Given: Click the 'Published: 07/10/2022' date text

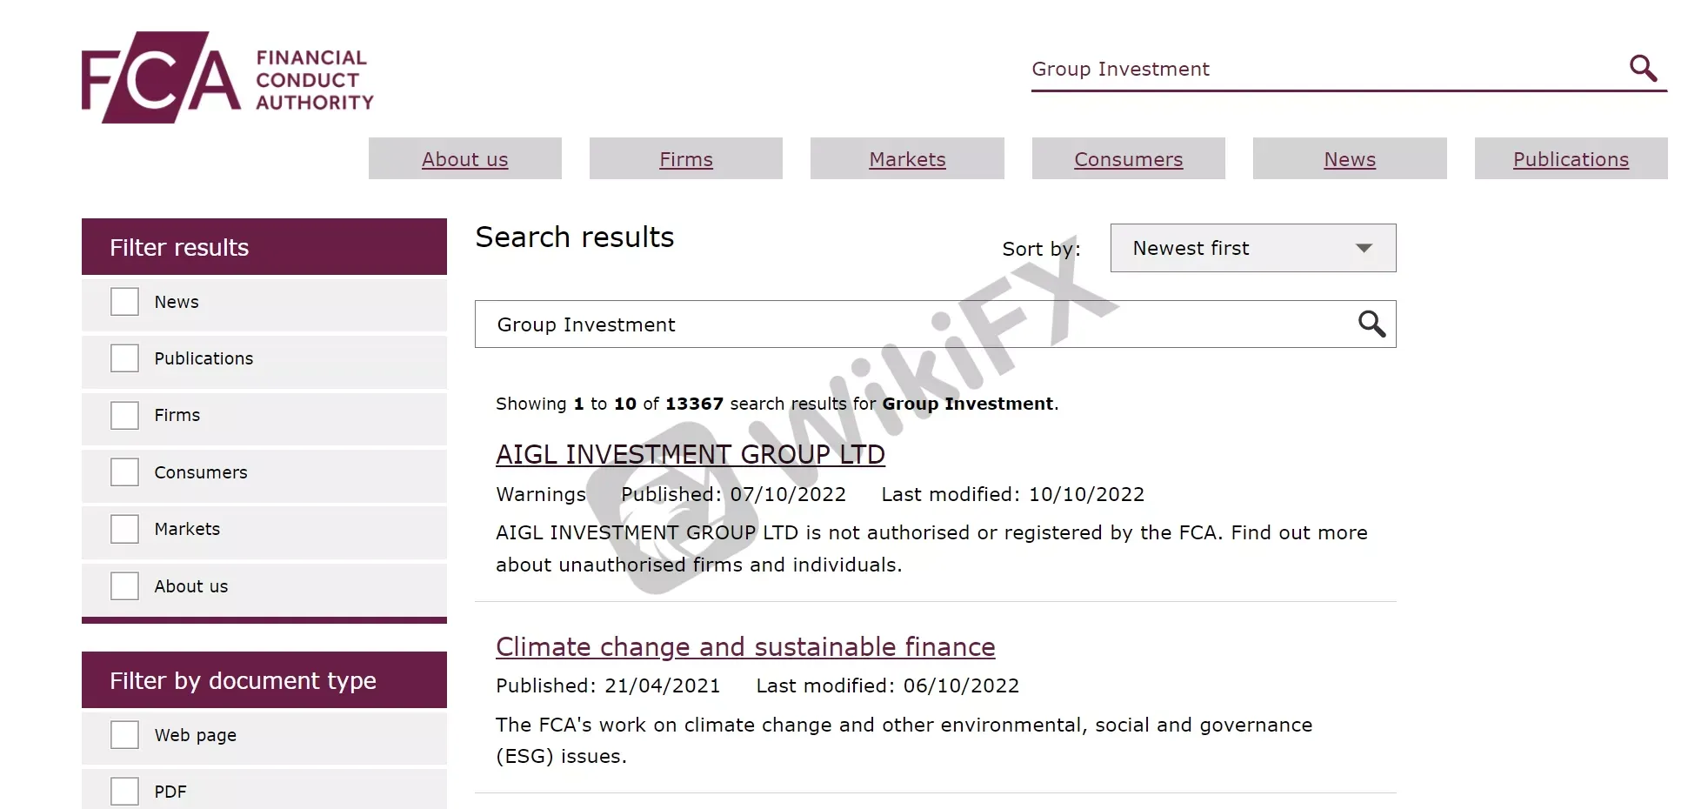Looking at the screenshot, I should [733, 494].
